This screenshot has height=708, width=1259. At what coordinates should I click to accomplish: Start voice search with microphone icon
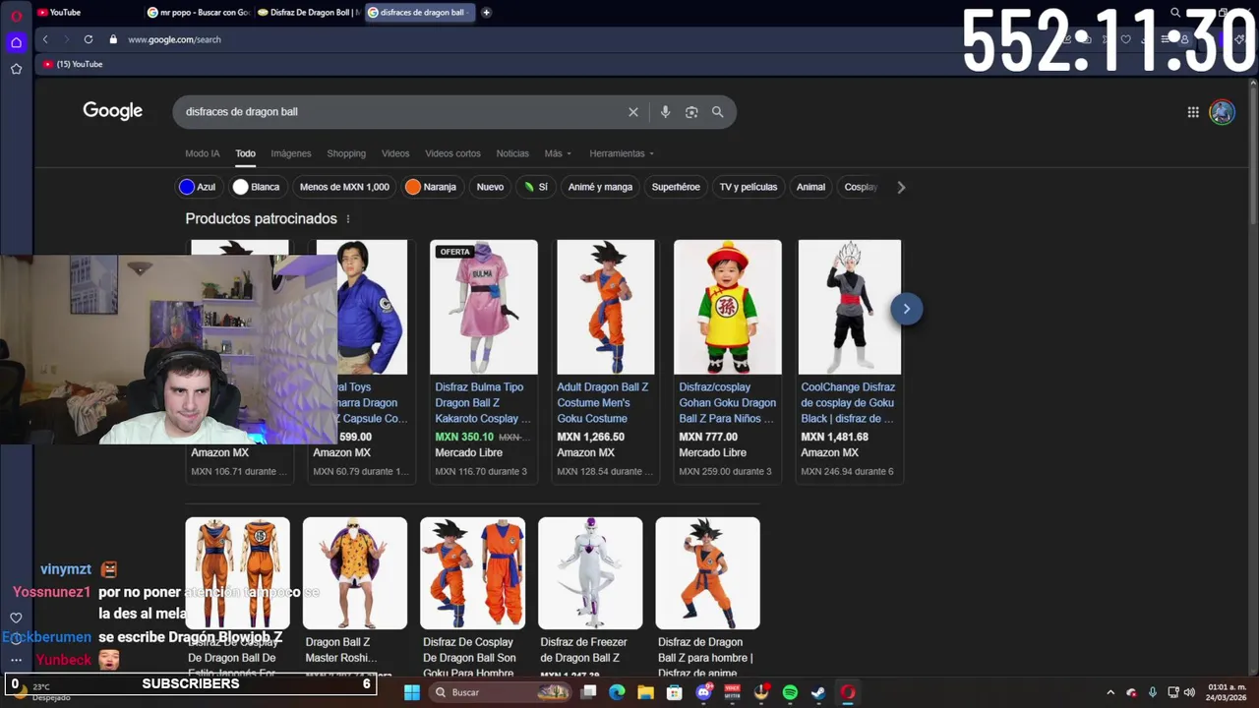(665, 112)
